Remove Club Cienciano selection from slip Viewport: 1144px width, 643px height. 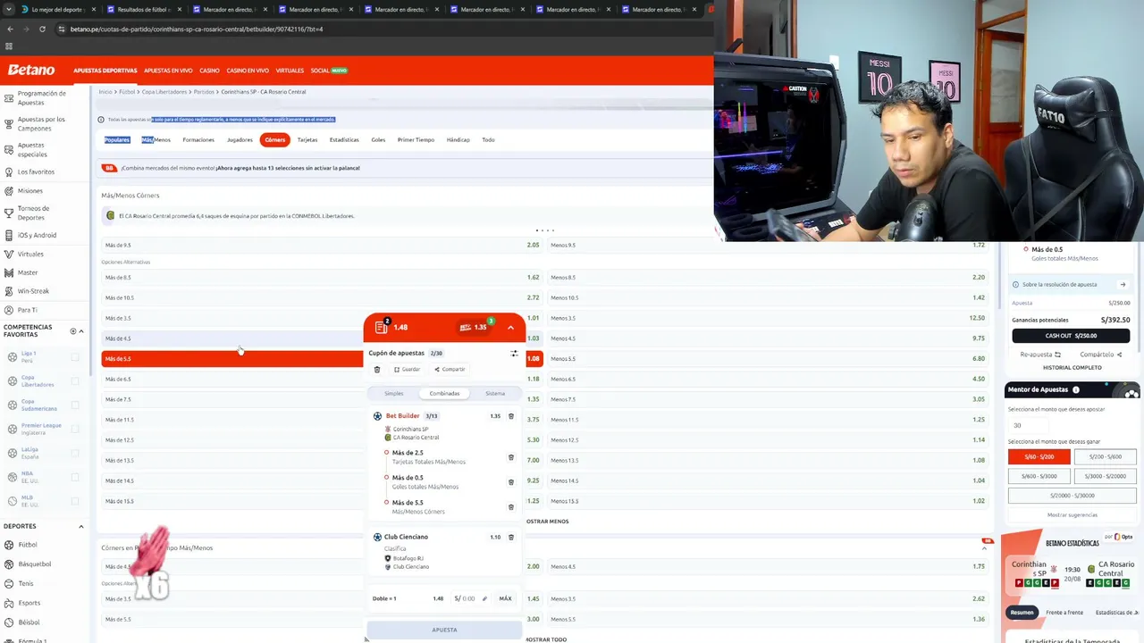click(x=511, y=538)
